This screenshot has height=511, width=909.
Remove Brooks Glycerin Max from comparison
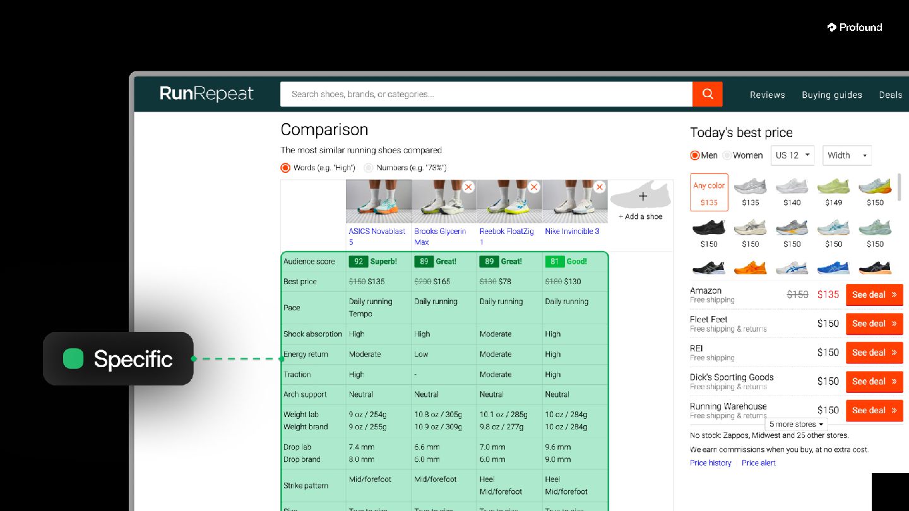468,187
